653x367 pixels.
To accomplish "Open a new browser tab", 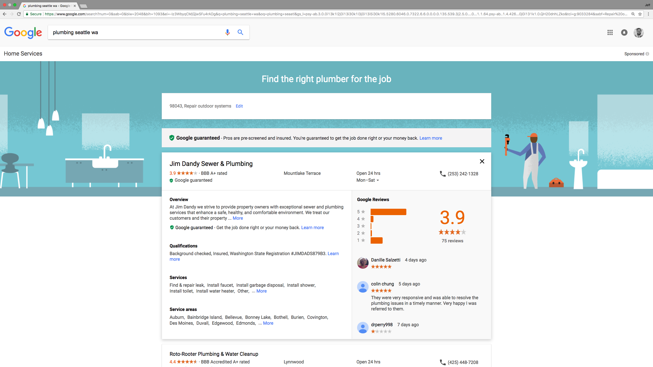I will coord(83,6).
